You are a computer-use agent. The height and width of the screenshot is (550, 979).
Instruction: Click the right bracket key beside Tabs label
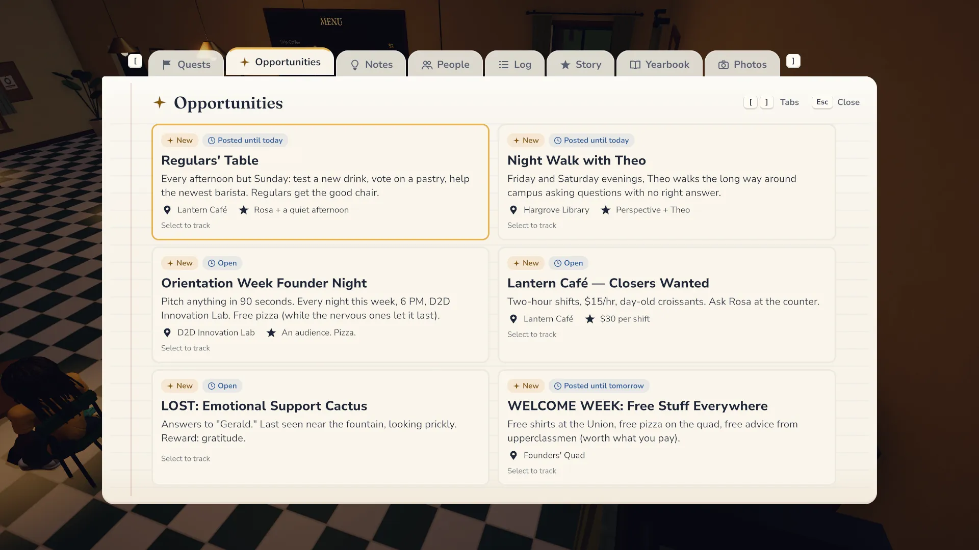point(766,102)
